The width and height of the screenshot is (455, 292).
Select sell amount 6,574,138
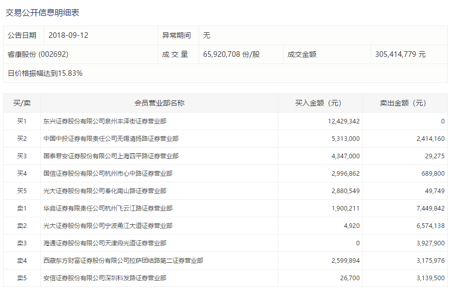[430, 226]
